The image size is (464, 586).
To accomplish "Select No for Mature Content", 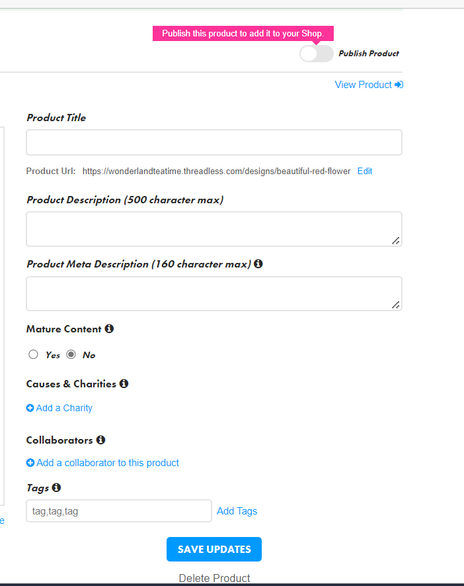I will click(x=71, y=354).
